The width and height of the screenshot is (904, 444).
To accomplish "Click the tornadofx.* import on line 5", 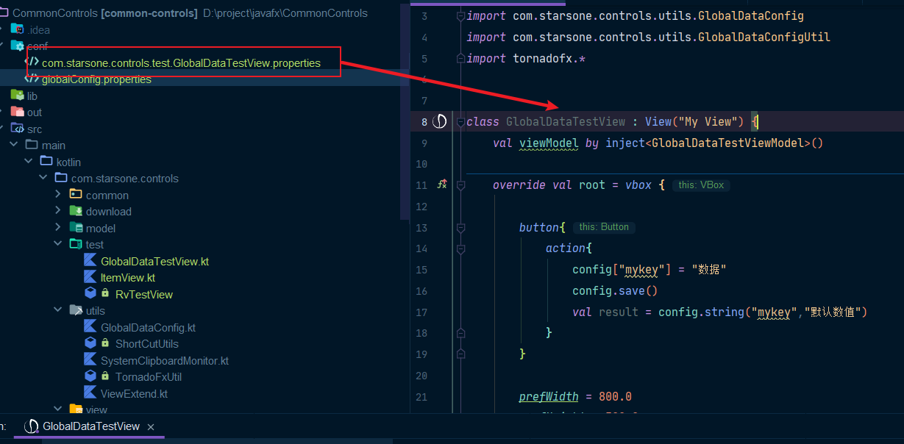I will (549, 58).
